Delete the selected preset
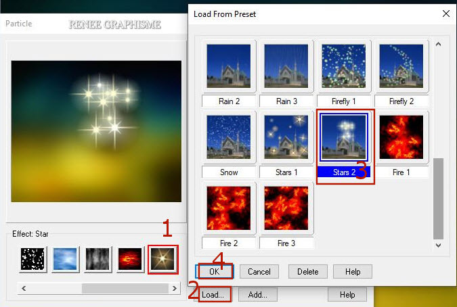This screenshot has height=307, width=457. (308, 271)
